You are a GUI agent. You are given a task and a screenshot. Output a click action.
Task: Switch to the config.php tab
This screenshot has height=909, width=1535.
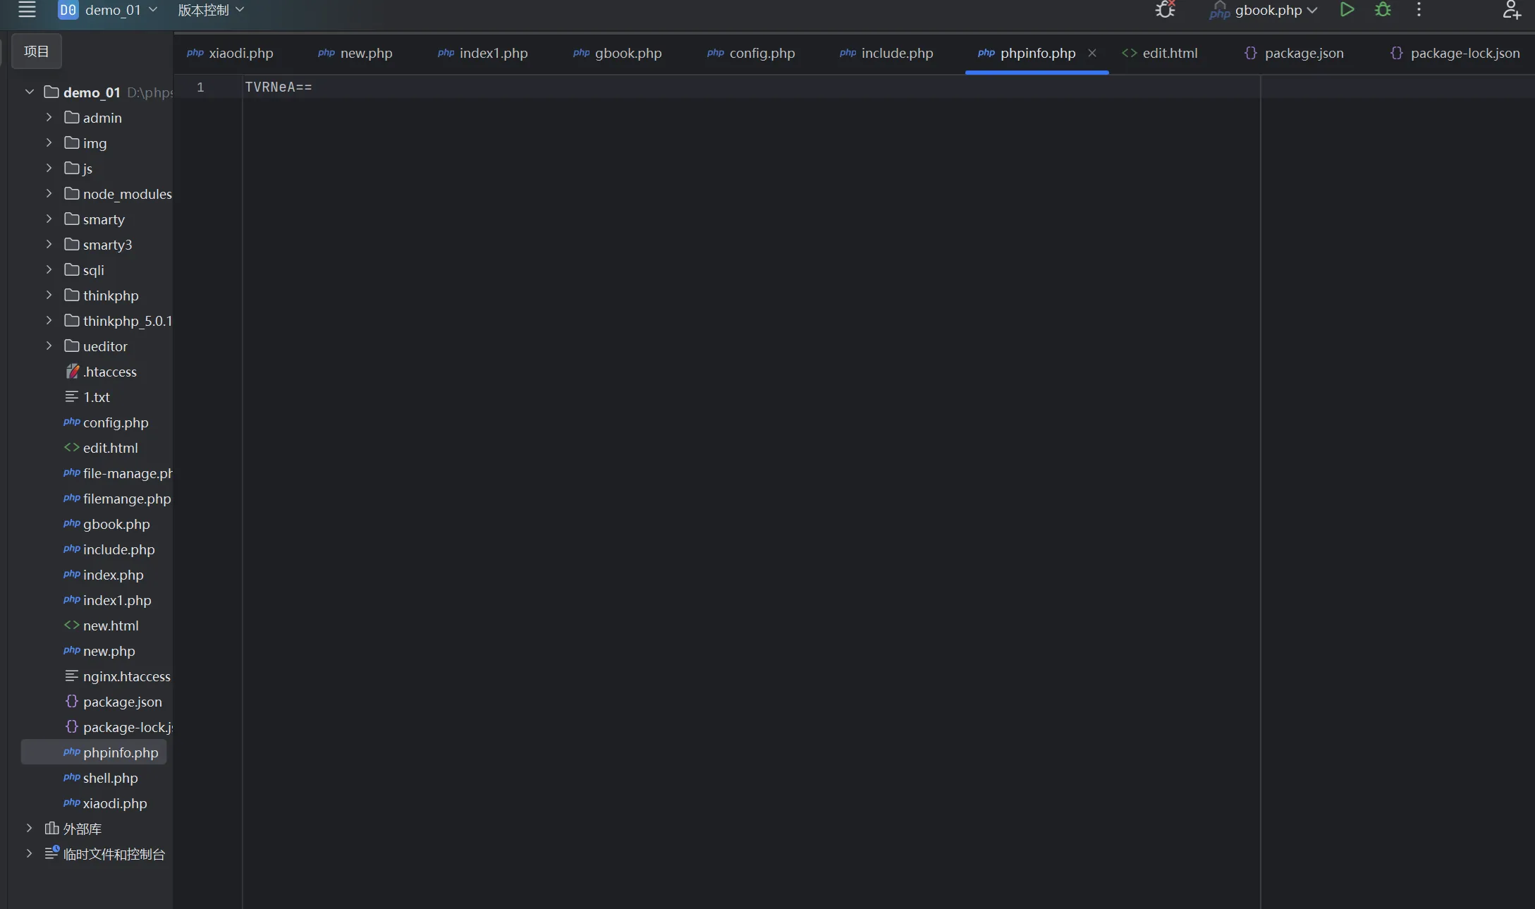pos(761,53)
